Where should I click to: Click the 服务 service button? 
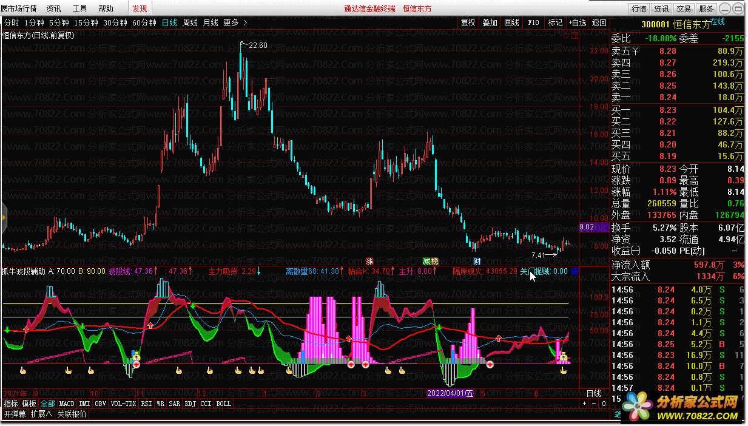(x=706, y=8)
